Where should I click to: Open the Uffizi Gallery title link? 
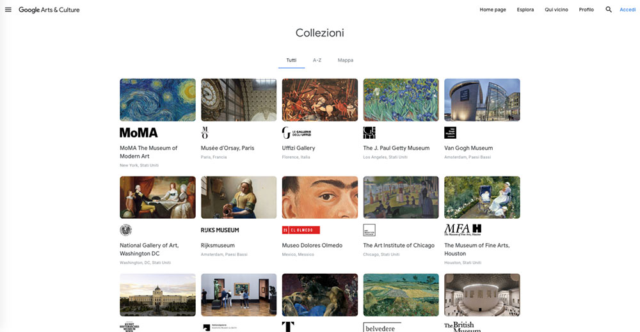[x=298, y=148]
